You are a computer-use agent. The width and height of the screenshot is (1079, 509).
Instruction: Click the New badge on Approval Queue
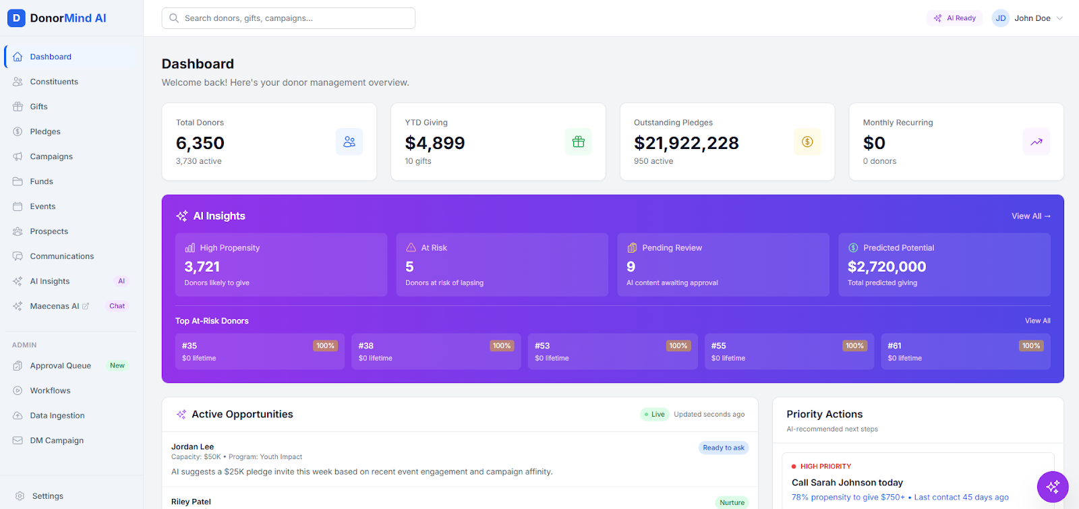(x=117, y=365)
